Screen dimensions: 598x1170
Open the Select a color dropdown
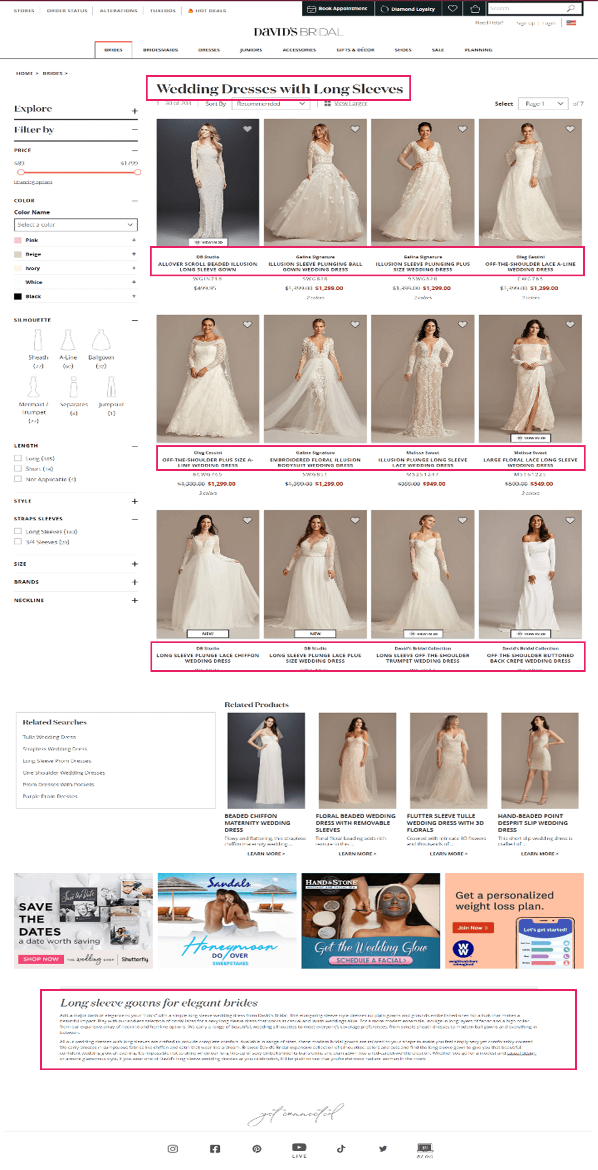pos(75,225)
